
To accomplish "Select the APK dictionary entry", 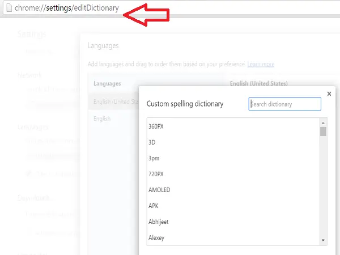I will coord(233,206).
